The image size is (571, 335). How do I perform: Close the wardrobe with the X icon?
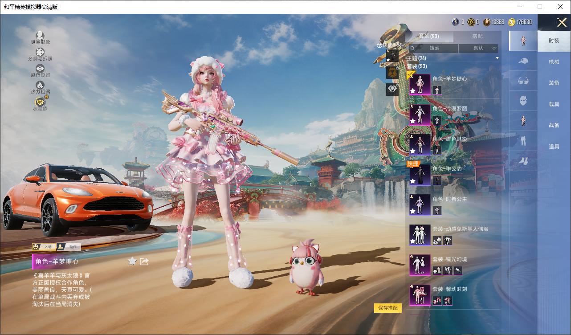pyautogui.click(x=562, y=22)
